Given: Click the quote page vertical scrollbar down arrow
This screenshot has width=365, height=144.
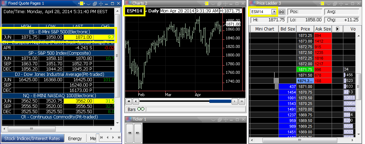Looking at the screenshot, I should [x=117, y=124].
